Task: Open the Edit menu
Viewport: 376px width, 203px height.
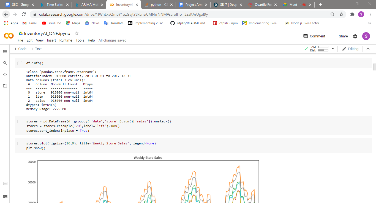Action: tap(29, 40)
